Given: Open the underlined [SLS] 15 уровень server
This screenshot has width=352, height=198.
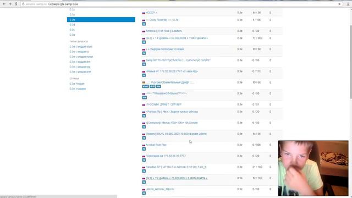Looking at the screenshot, I should click(177, 178).
